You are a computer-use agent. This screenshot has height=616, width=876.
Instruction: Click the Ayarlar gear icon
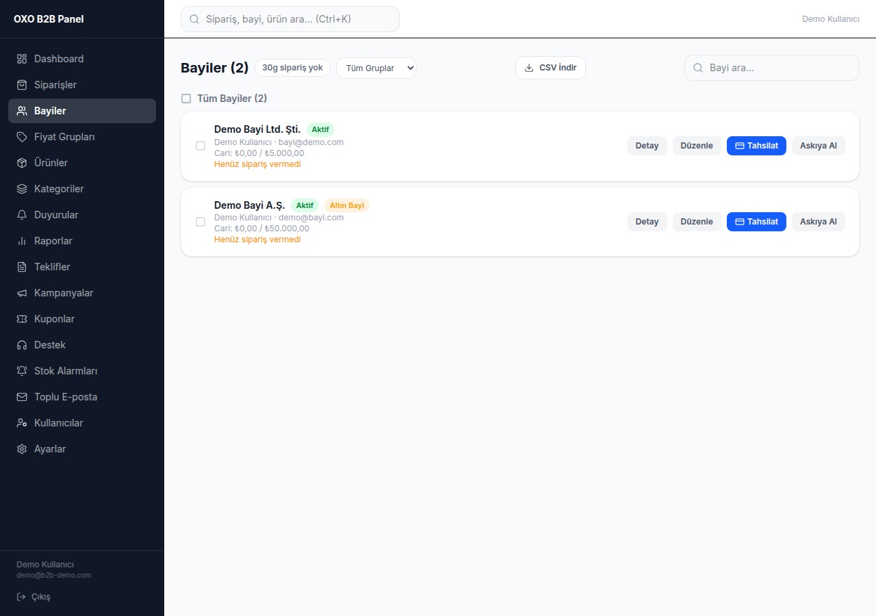tap(22, 449)
